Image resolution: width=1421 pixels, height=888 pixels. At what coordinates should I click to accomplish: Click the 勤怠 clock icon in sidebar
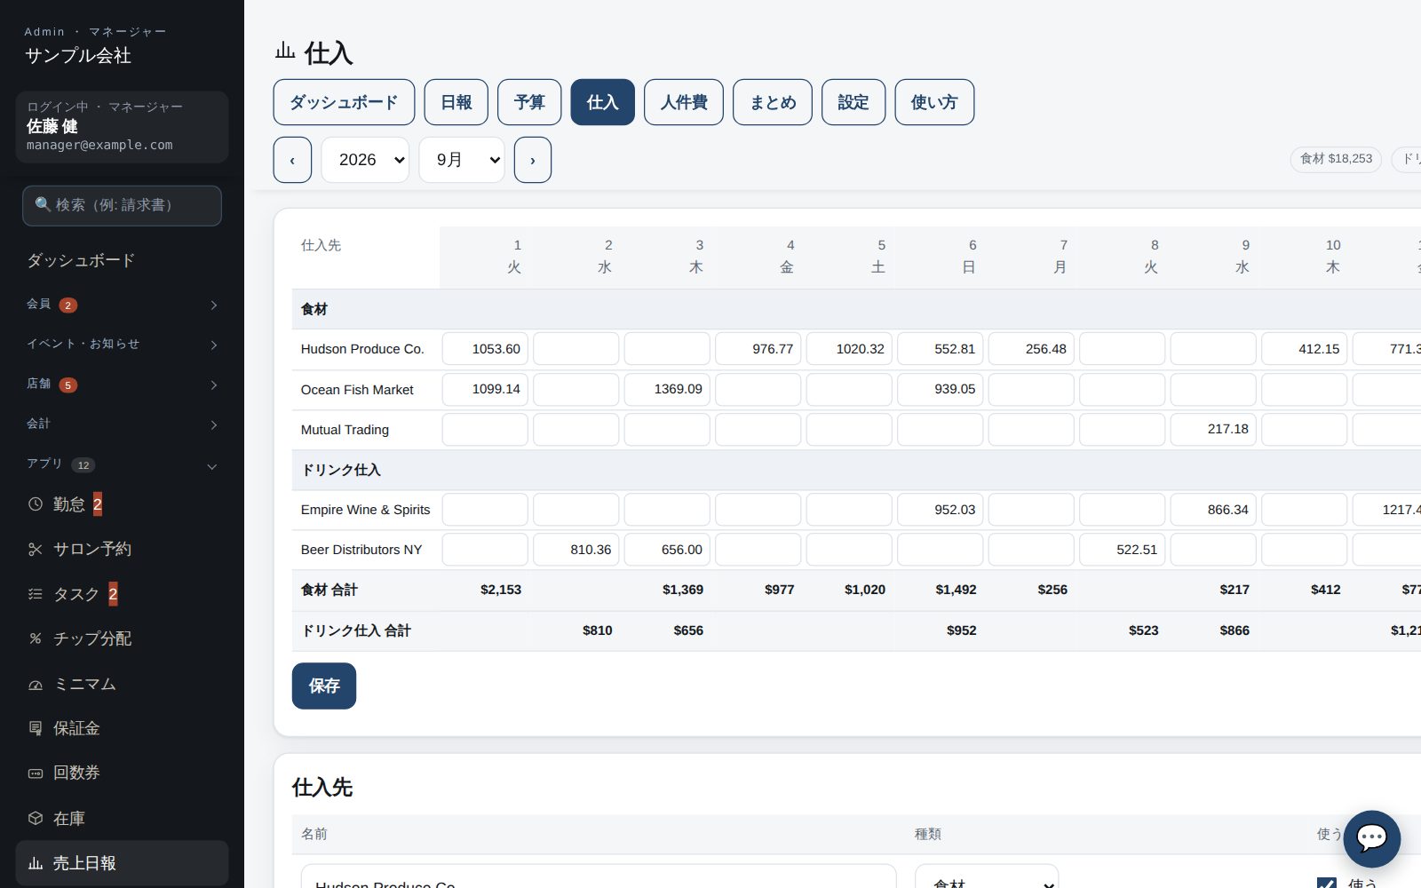pyautogui.click(x=36, y=504)
